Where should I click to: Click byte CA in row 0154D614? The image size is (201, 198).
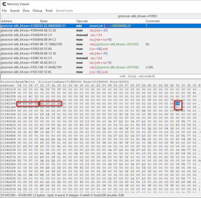point(19,175)
